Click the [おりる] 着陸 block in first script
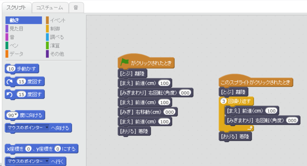This screenshot has width=307, height=166. click(x=134, y=131)
